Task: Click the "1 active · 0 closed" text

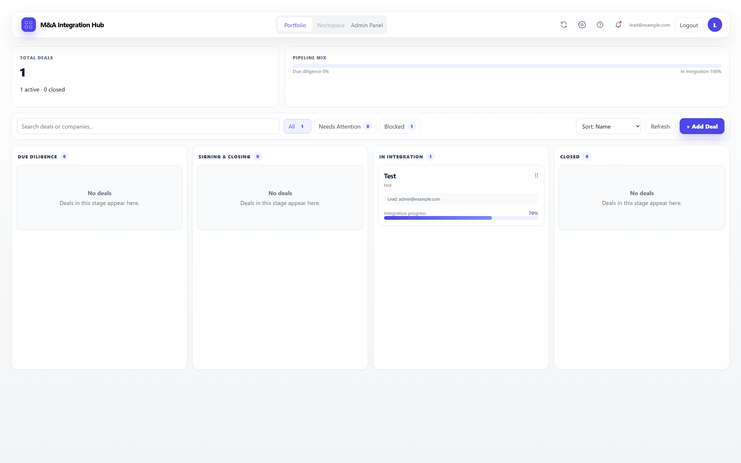Action: coord(42,89)
